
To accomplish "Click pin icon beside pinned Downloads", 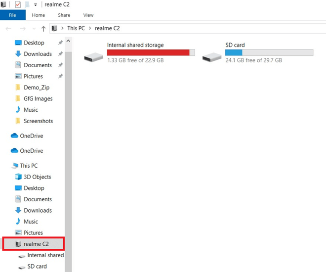I will click(60, 54).
